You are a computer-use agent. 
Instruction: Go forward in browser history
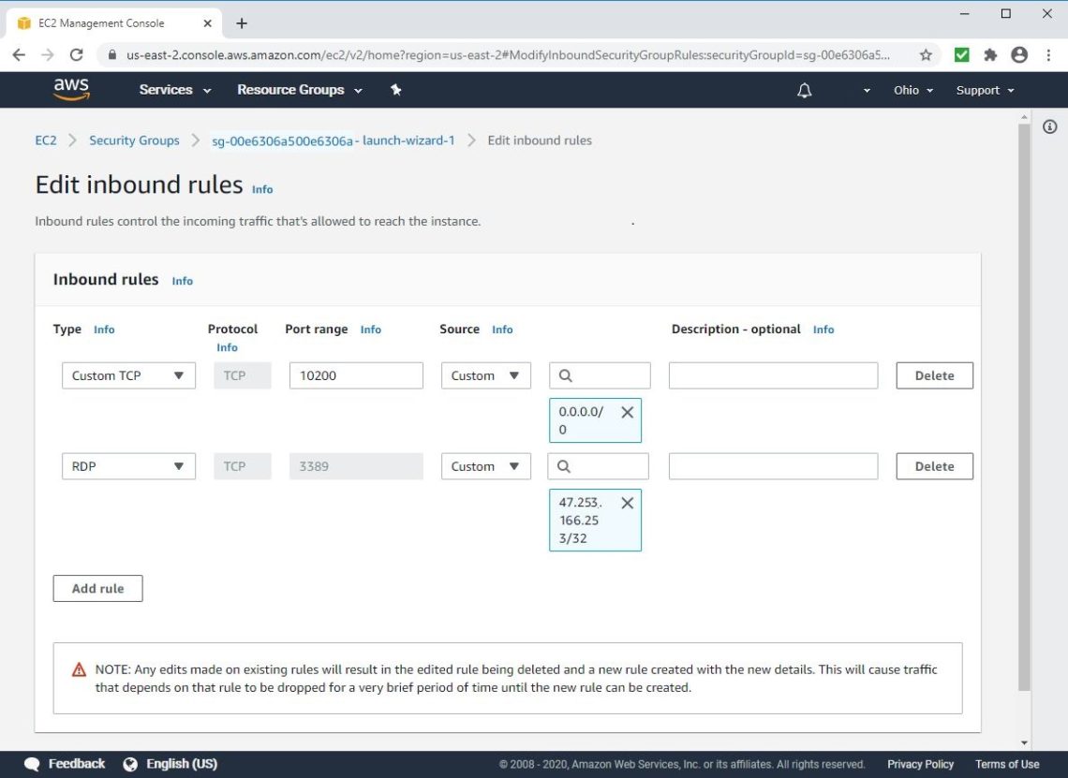pos(48,55)
